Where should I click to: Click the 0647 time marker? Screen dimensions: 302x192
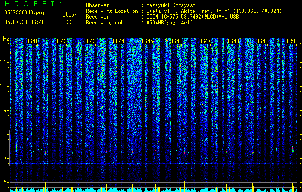[x=205, y=41]
